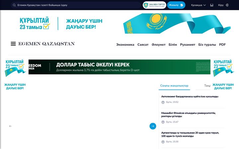This screenshot has width=239, height=149.
Task: Click the blue next-slide arrow button
Action: pos(153,126)
